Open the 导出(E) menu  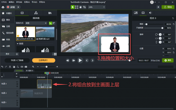tap(34, 2)
